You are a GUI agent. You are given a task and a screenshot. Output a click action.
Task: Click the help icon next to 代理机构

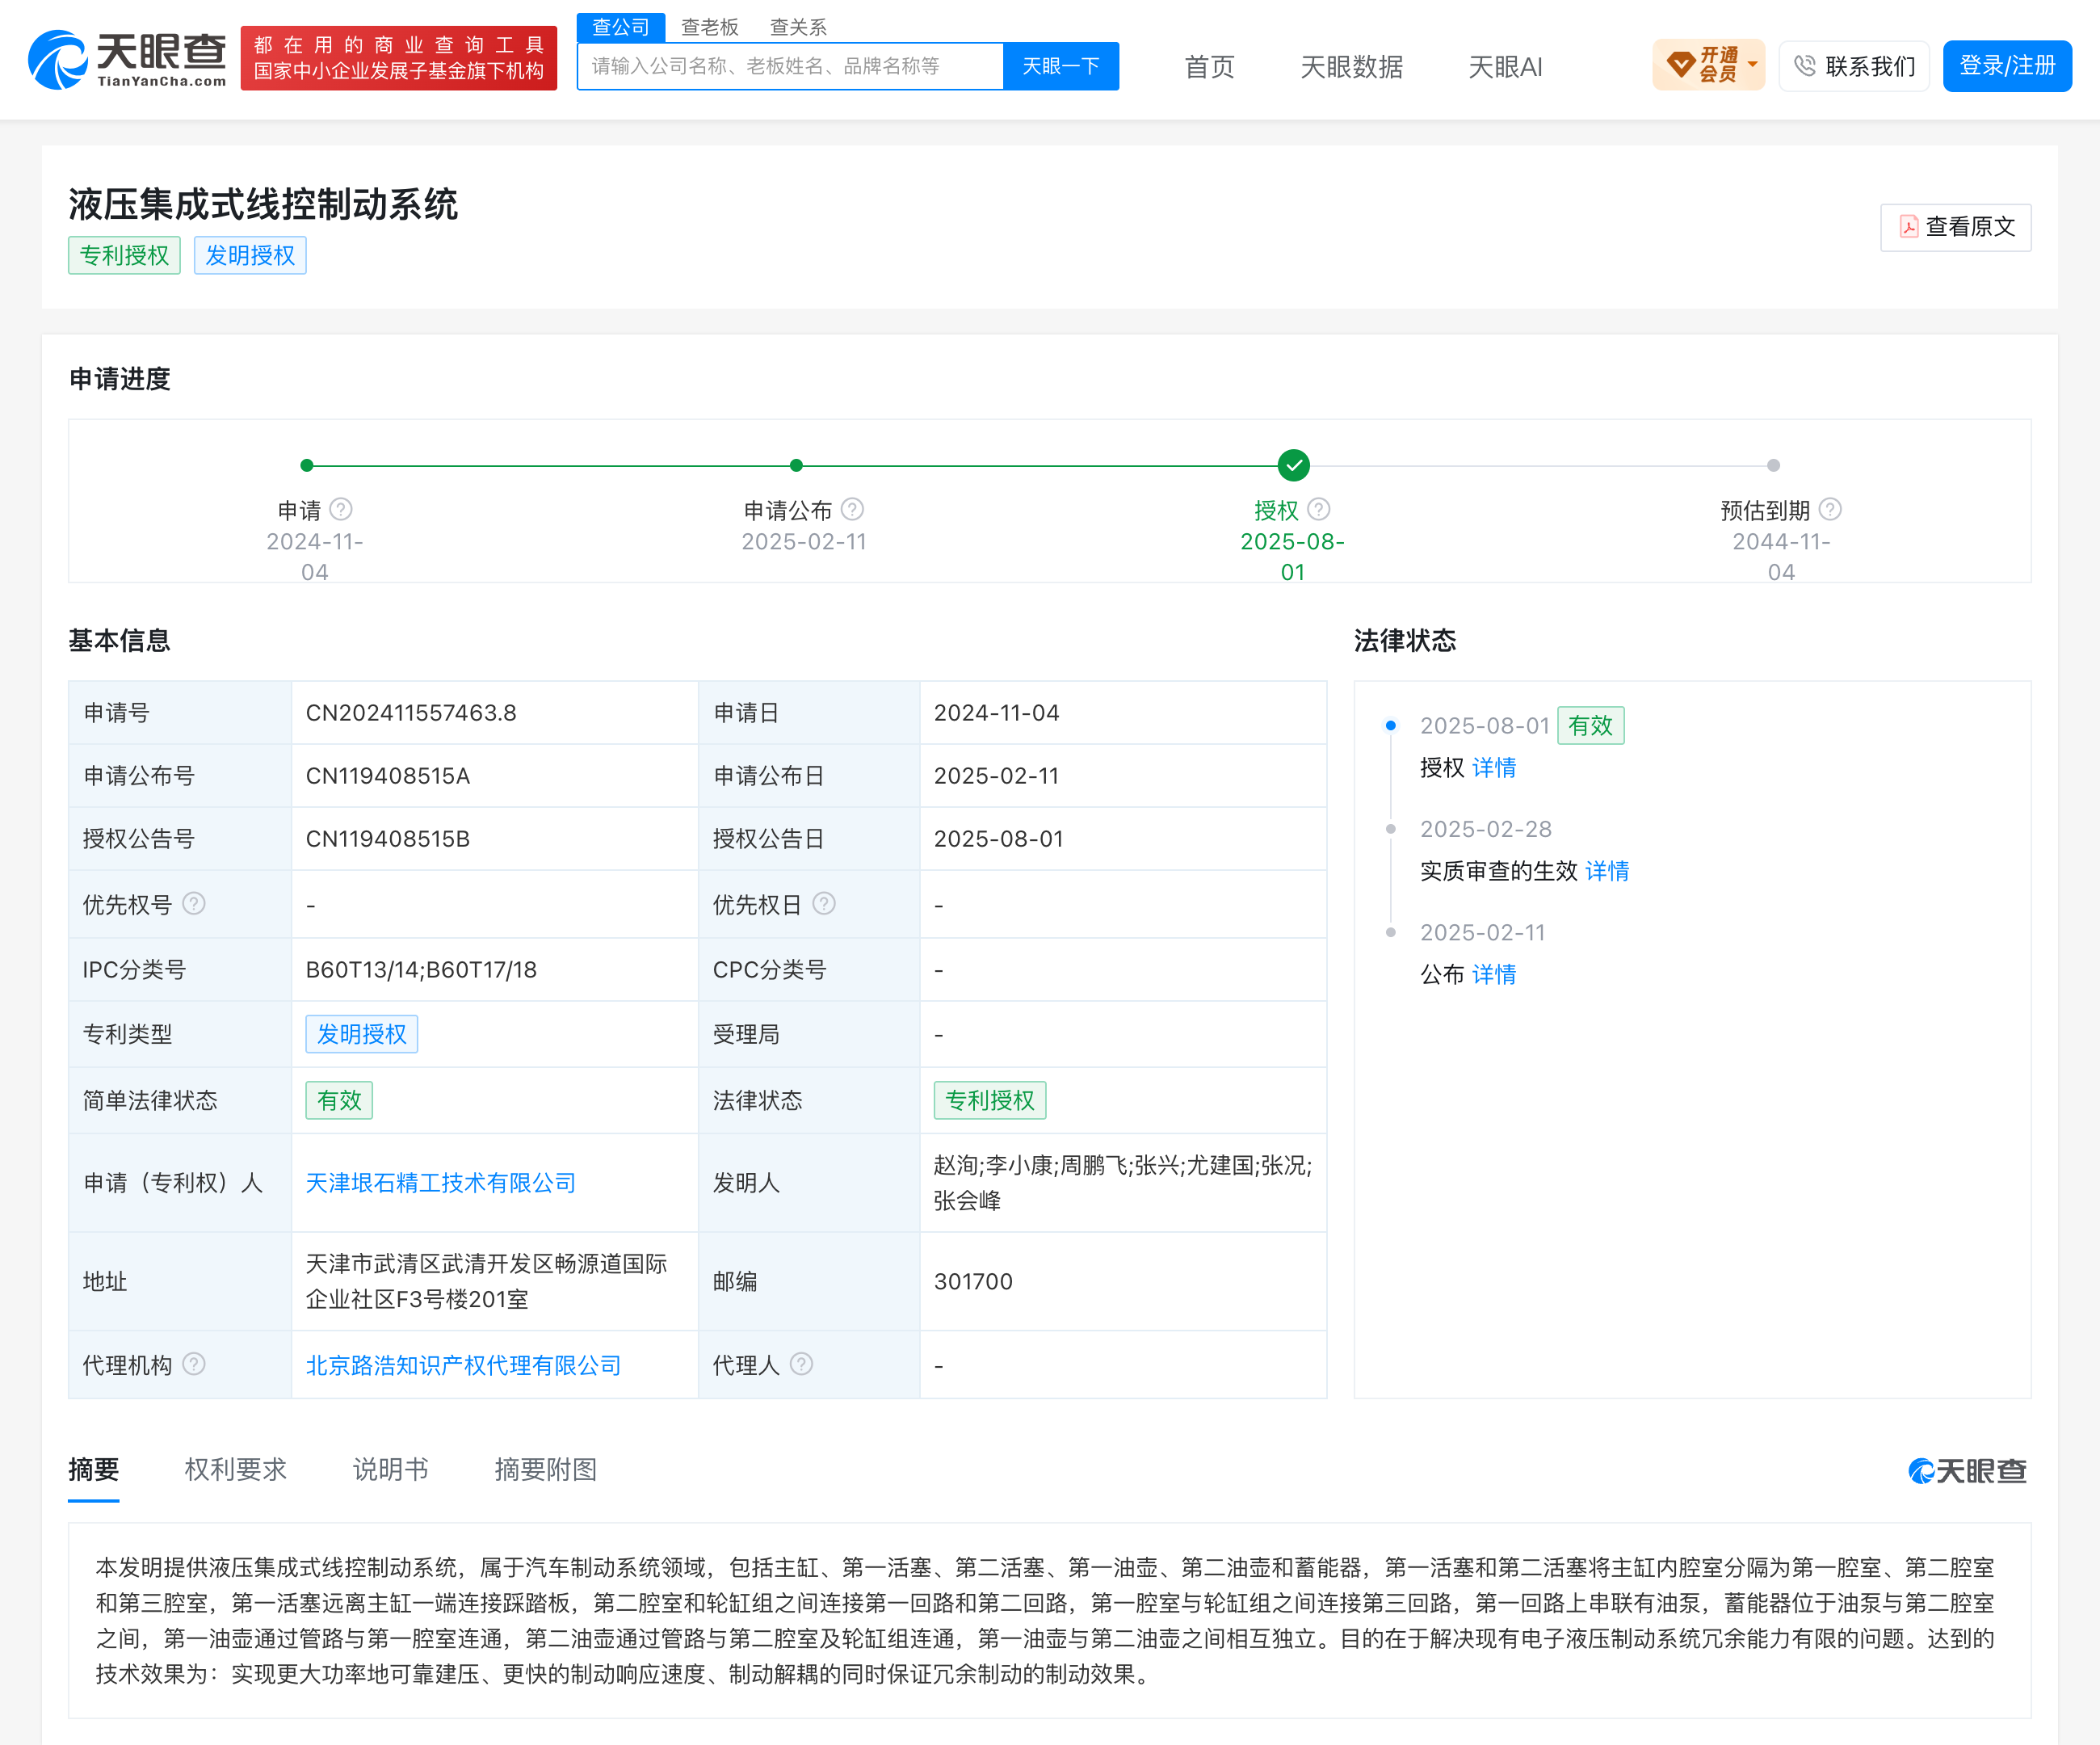point(194,1364)
